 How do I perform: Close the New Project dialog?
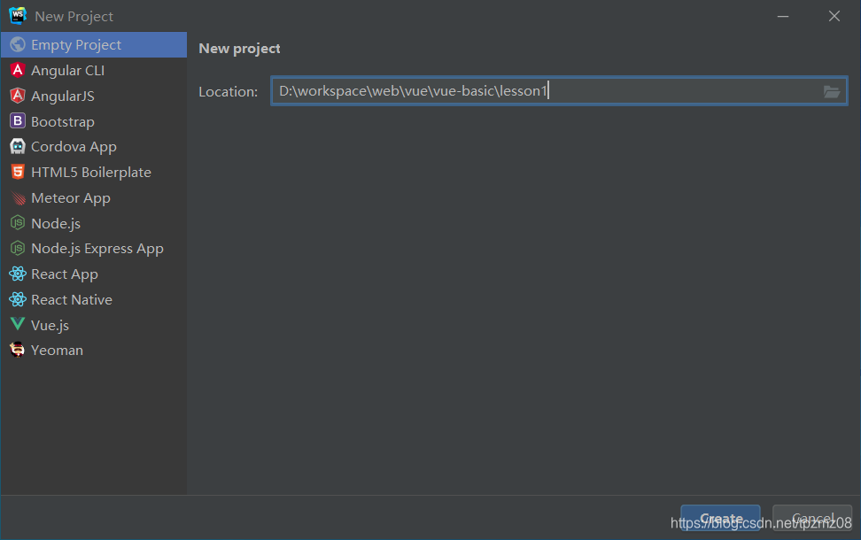tap(834, 17)
